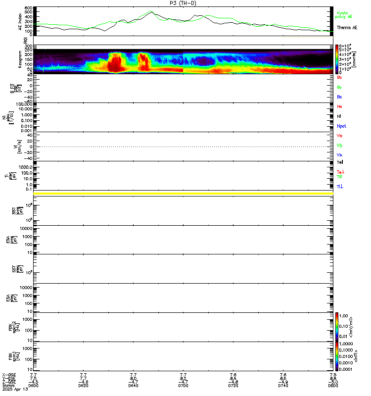The image size is (371, 396).
Task: Click the yellow horizontal status bar
Action: [183, 194]
